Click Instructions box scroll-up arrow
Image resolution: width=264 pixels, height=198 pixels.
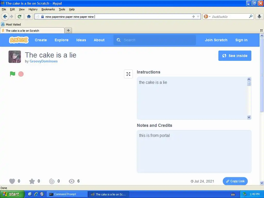(249, 79)
